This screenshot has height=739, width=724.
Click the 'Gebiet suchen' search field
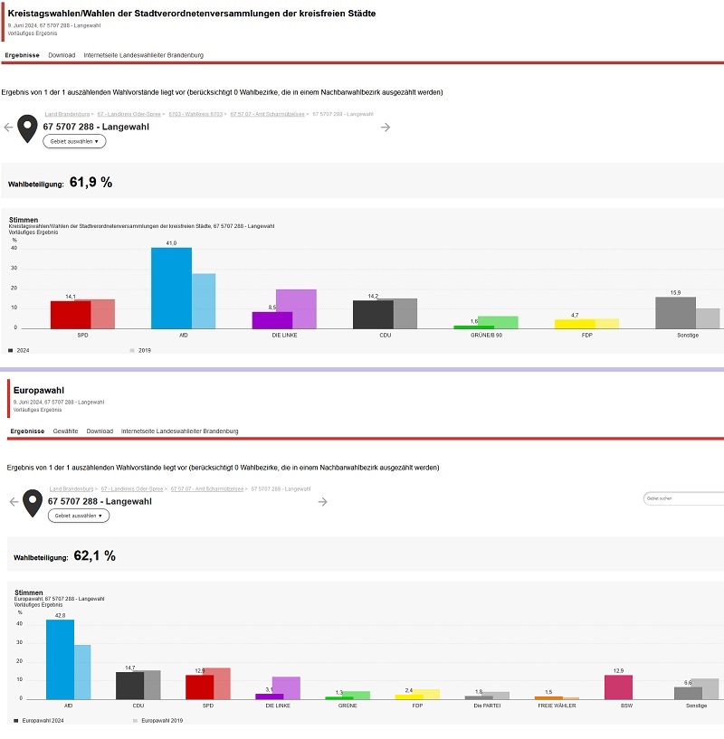(x=683, y=498)
